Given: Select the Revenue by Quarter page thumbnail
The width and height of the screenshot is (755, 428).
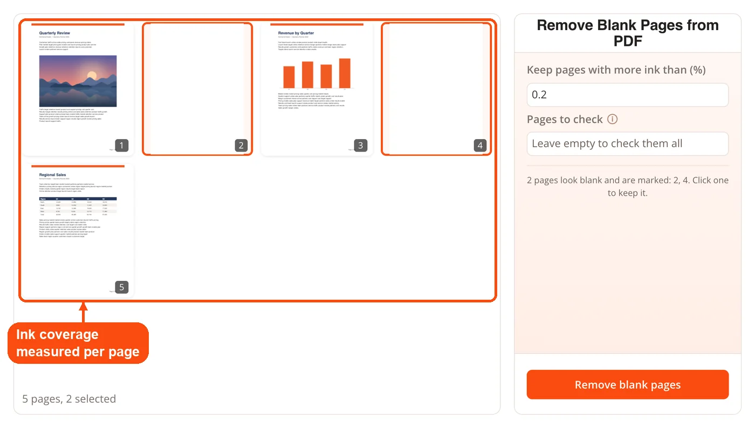Looking at the screenshot, I should [317, 89].
